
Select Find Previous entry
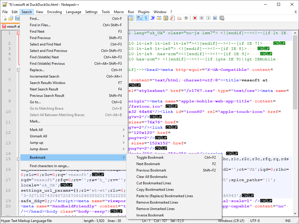coord(73,38)
